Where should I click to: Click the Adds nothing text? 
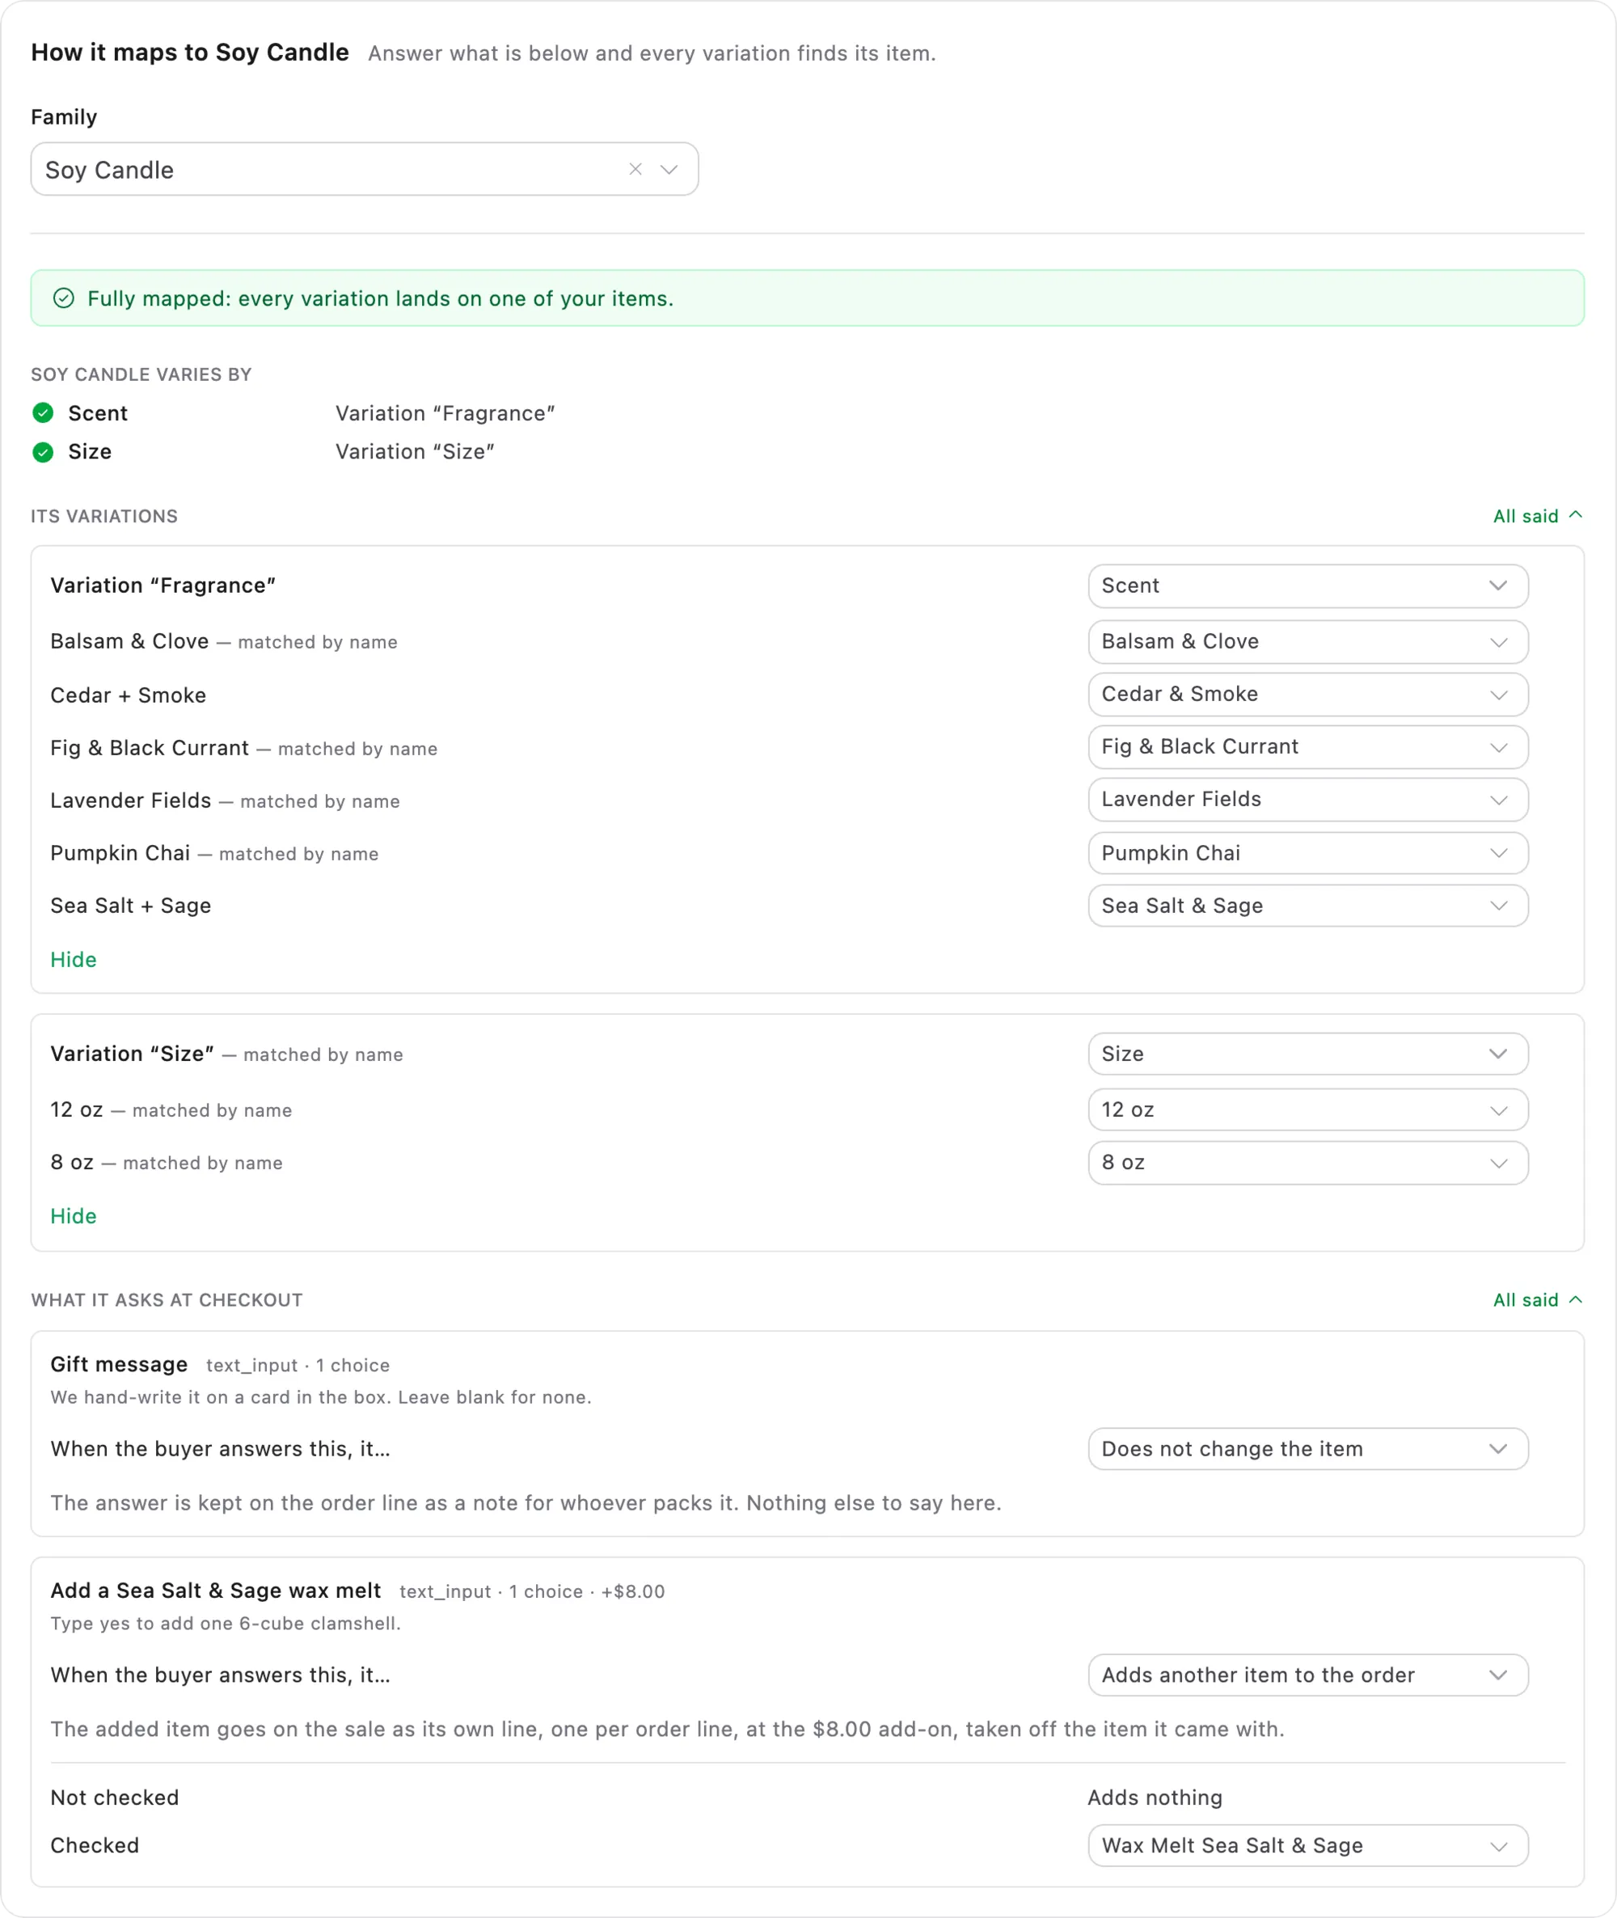click(x=1155, y=1798)
